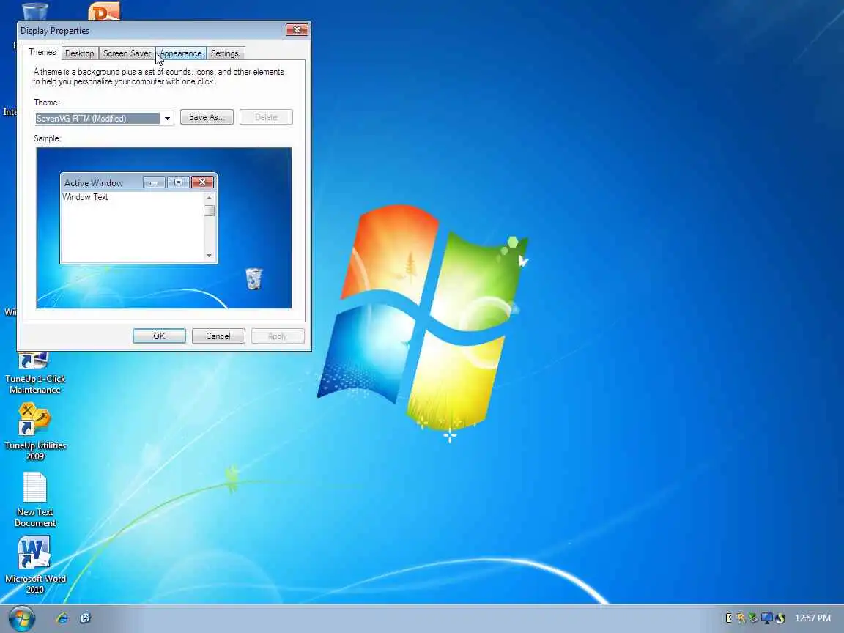Click the second quick launch icon beside Internet Explorer
This screenshot has width=844, height=633.
pyautogui.click(x=85, y=618)
